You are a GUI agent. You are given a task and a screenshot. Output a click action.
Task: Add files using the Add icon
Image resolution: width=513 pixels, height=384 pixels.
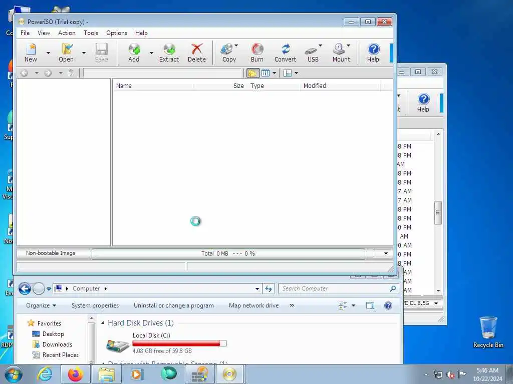134,52
